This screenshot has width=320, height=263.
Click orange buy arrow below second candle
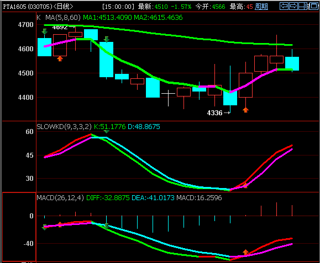coord(60,59)
